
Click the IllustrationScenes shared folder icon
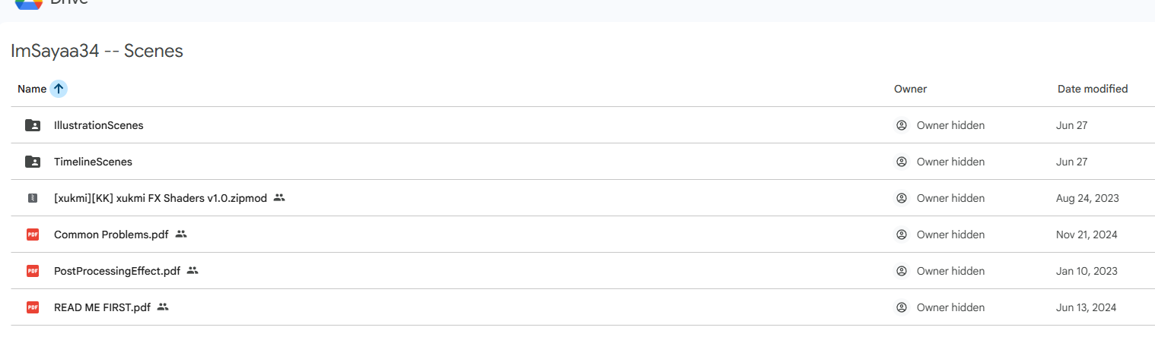click(x=33, y=125)
